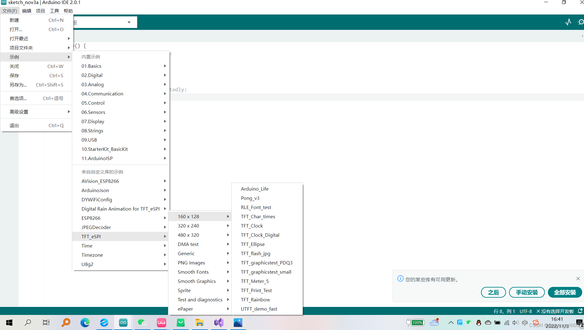Open 编辑 menu
This screenshot has width=584, height=330.
pyautogui.click(x=27, y=11)
